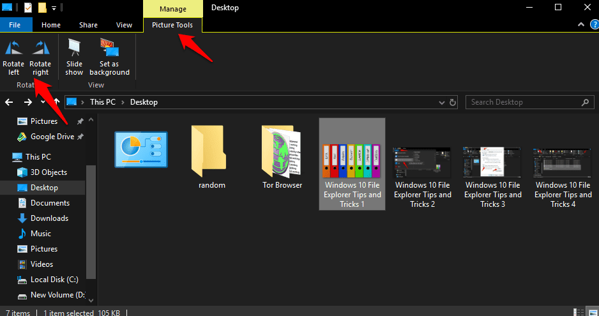Collapse the ribbon with chevron
This screenshot has height=316, width=599.
(581, 24)
